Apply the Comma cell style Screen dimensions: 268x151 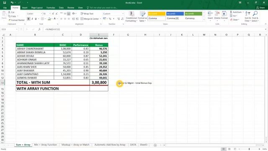coord(157,18)
